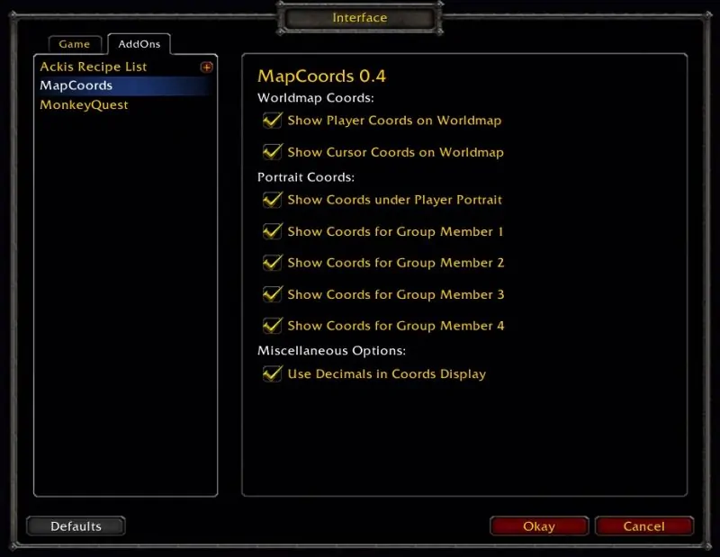Viewport: 720px width, 557px height.
Task: Confirm settings with Okay button
Action: point(539,526)
